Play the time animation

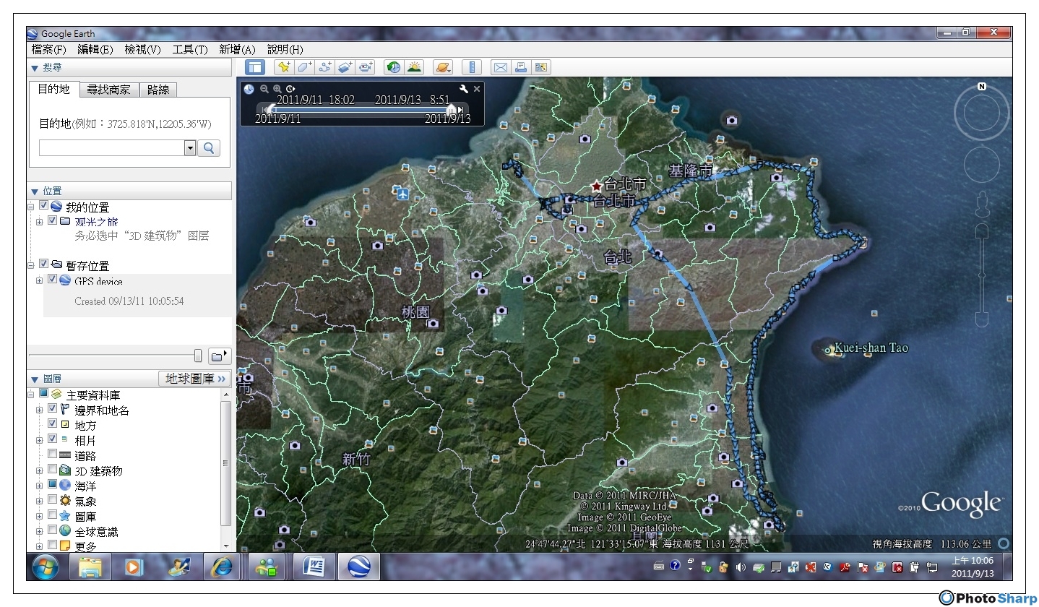[290, 89]
